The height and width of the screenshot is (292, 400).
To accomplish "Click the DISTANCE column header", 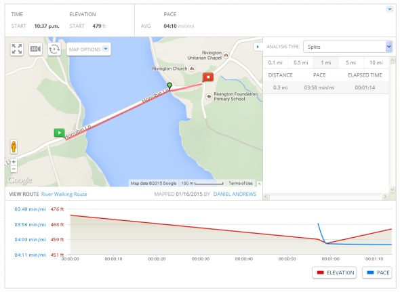I will click(x=280, y=75).
